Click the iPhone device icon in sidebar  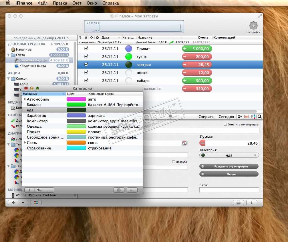click(x=13, y=195)
